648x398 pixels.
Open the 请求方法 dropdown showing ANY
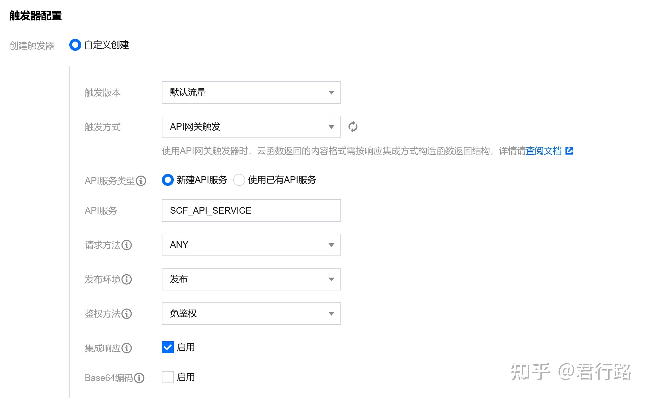[x=251, y=245]
